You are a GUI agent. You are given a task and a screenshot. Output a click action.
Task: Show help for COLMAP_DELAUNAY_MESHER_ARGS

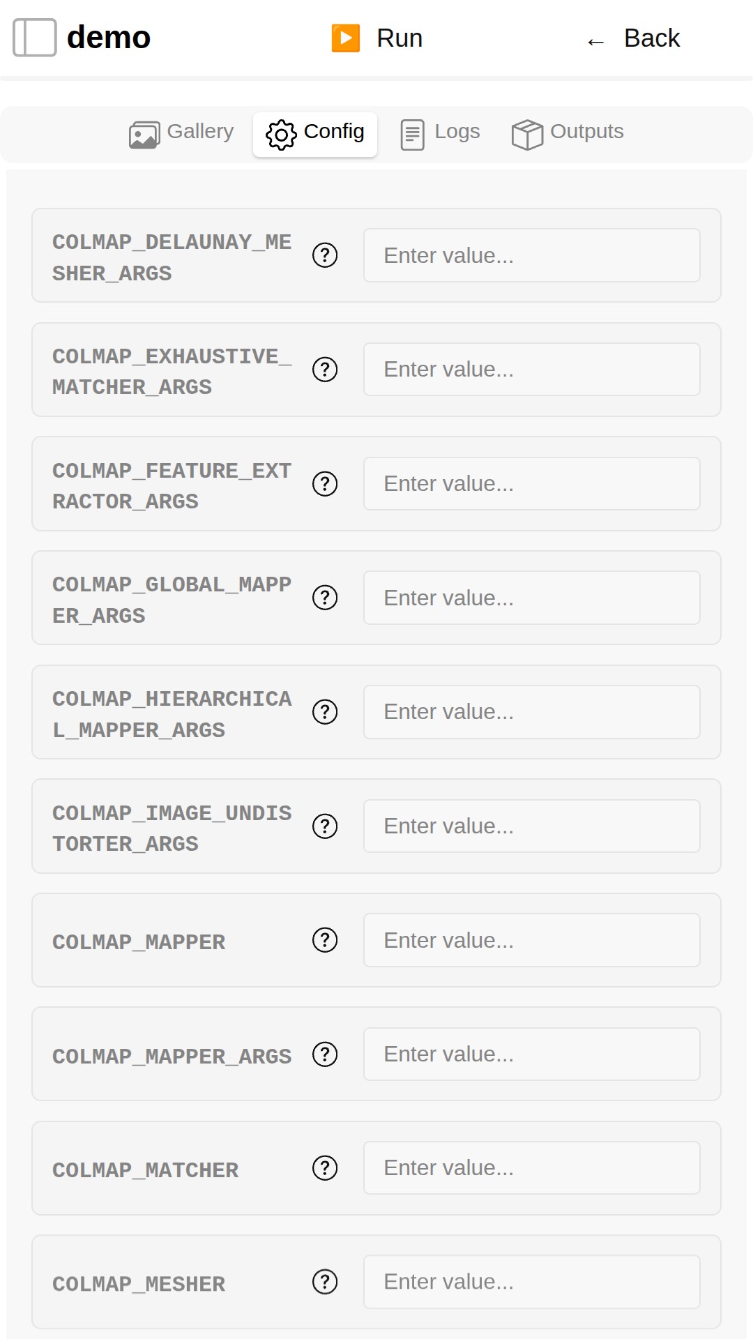(x=325, y=255)
